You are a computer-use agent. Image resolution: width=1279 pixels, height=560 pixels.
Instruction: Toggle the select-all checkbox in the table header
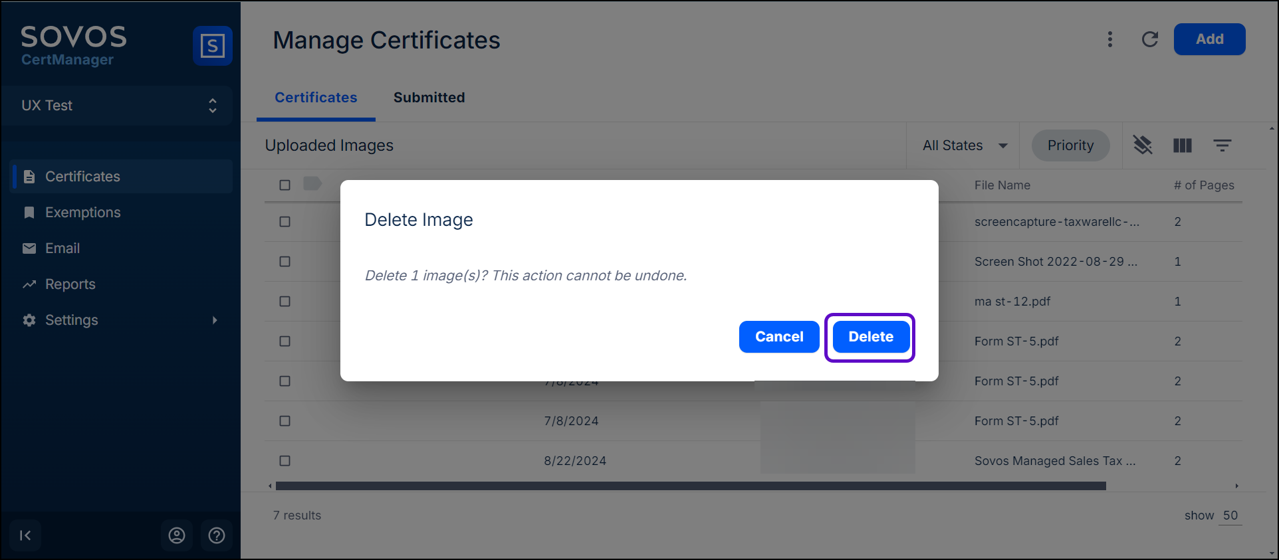coord(285,185)
